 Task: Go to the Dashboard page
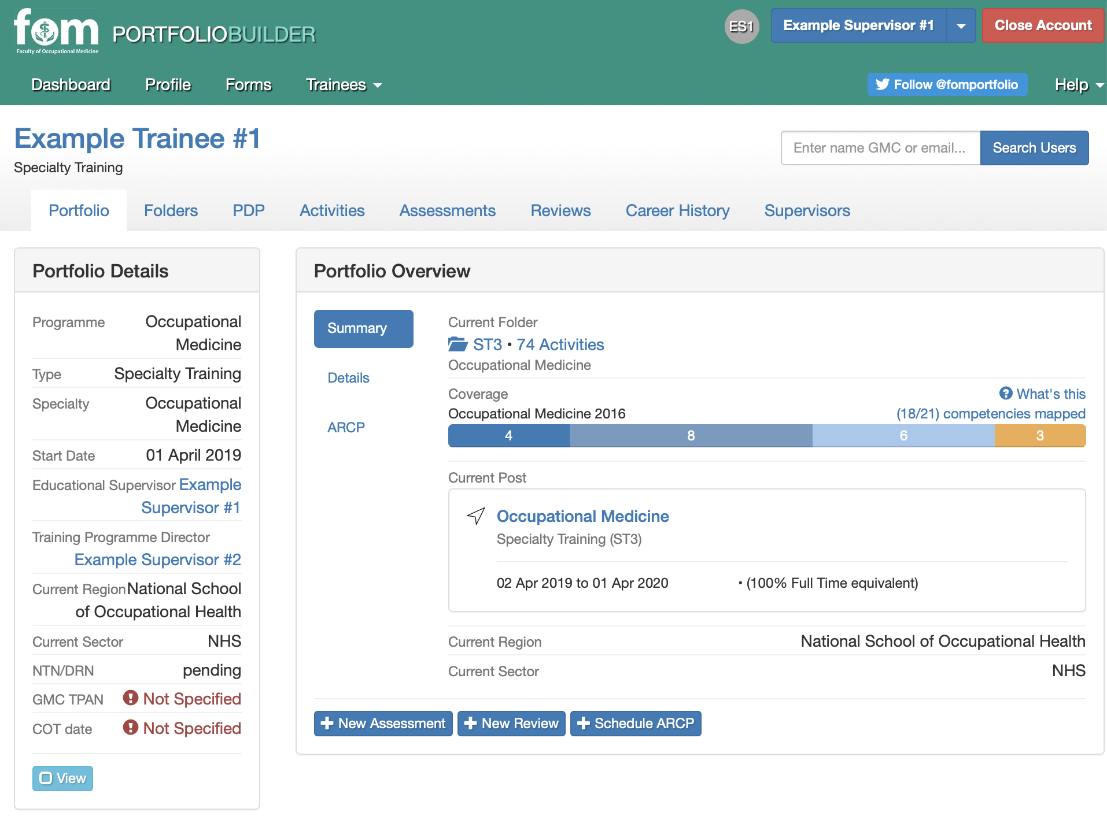71,85
